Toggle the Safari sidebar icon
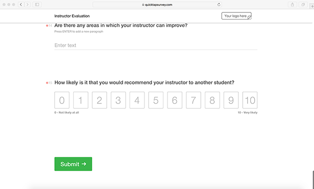This screenshot has height=189, width=314. [37, 4]
